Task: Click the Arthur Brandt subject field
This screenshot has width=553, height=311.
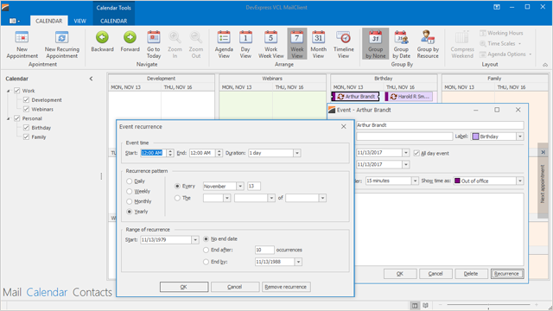Action: pyautogui.click(x=440, y=125)
